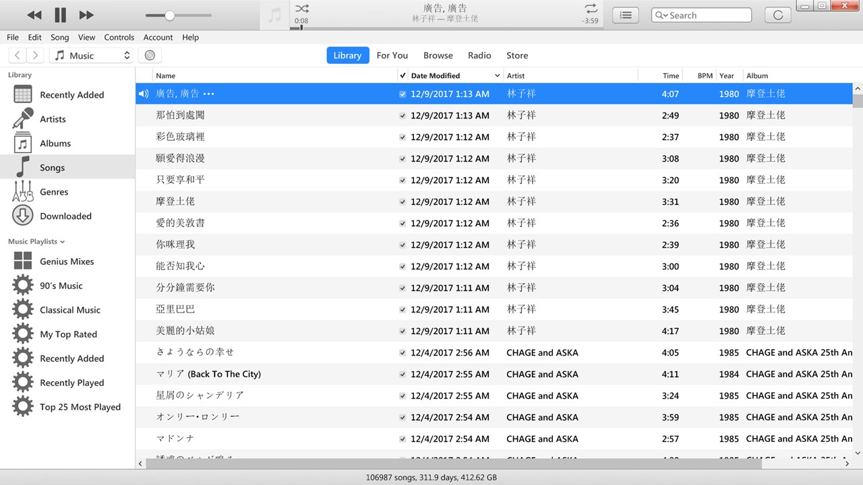Pause the current song
This screenshot has height=485, width=863.
[x=61, y=15]
